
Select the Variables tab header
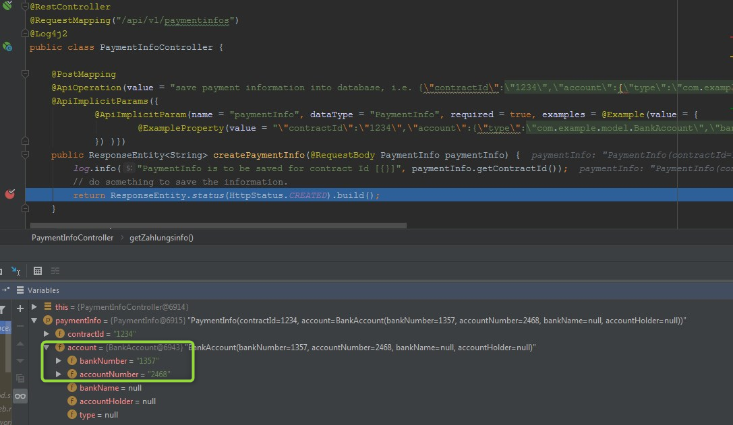click(43, 290)
